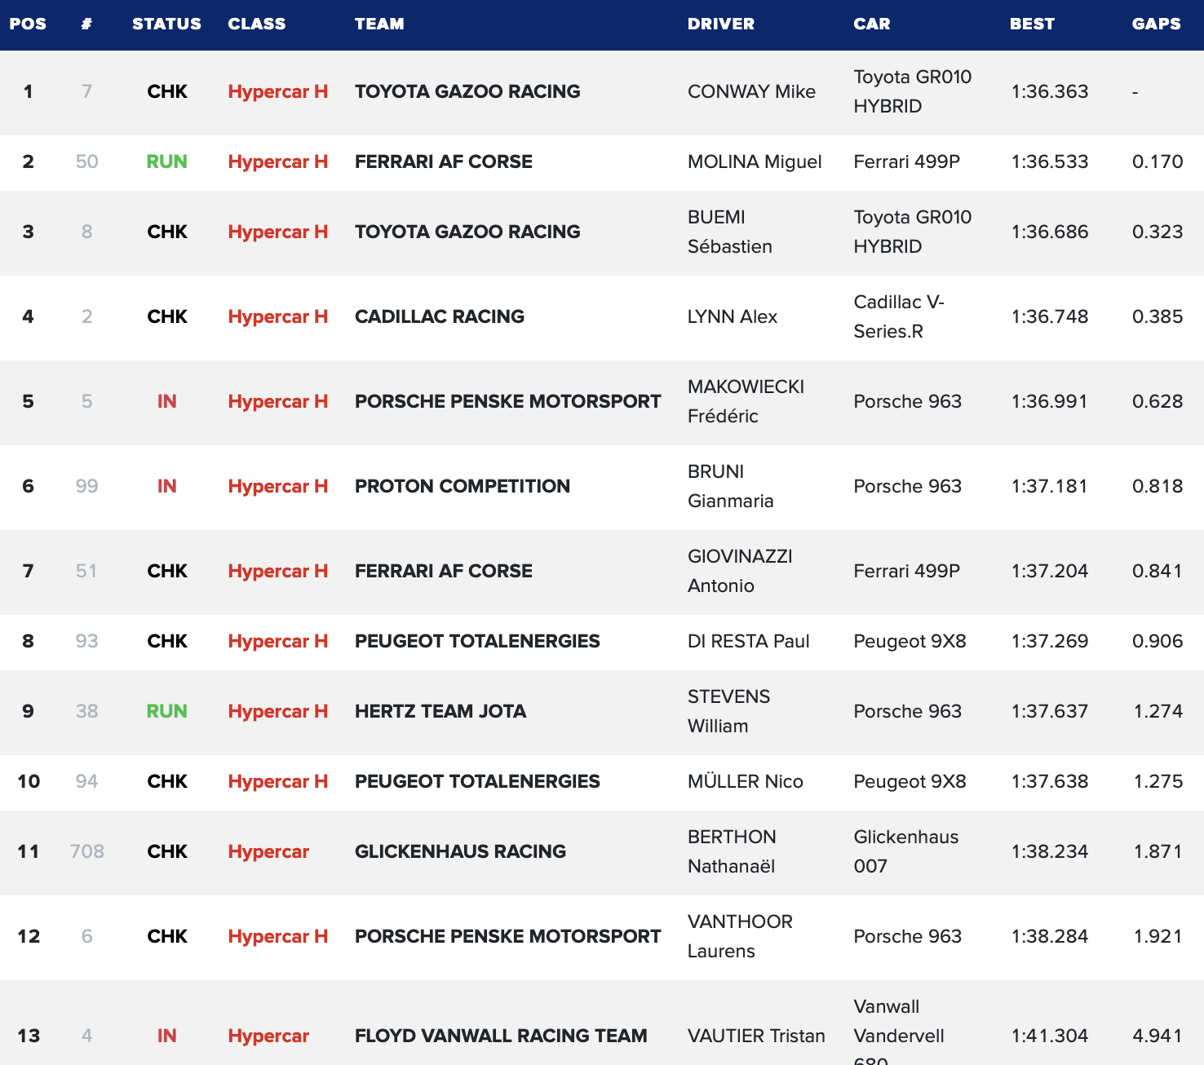Viewport: 1204px width, 1065px height.
Task: Select driver MÜLLER Nico
Action: click(745, 781)
